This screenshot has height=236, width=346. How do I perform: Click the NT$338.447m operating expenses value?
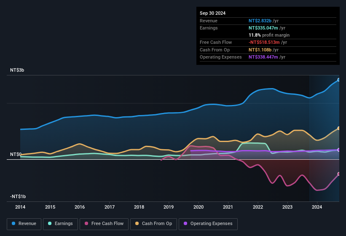263,57
